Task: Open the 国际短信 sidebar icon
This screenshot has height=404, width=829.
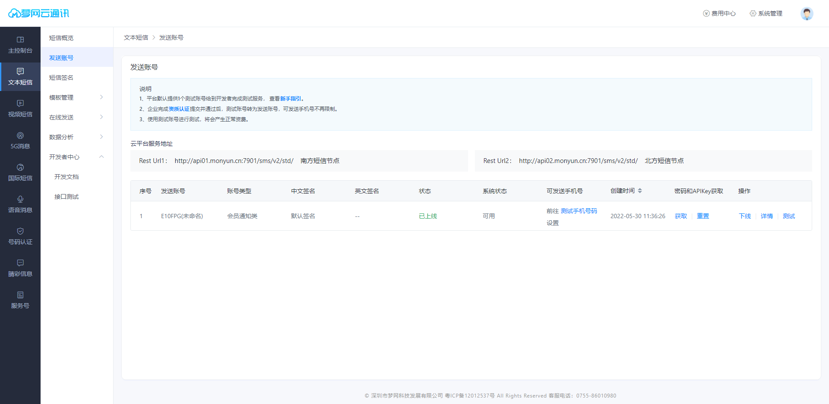Action: point(20,167)
